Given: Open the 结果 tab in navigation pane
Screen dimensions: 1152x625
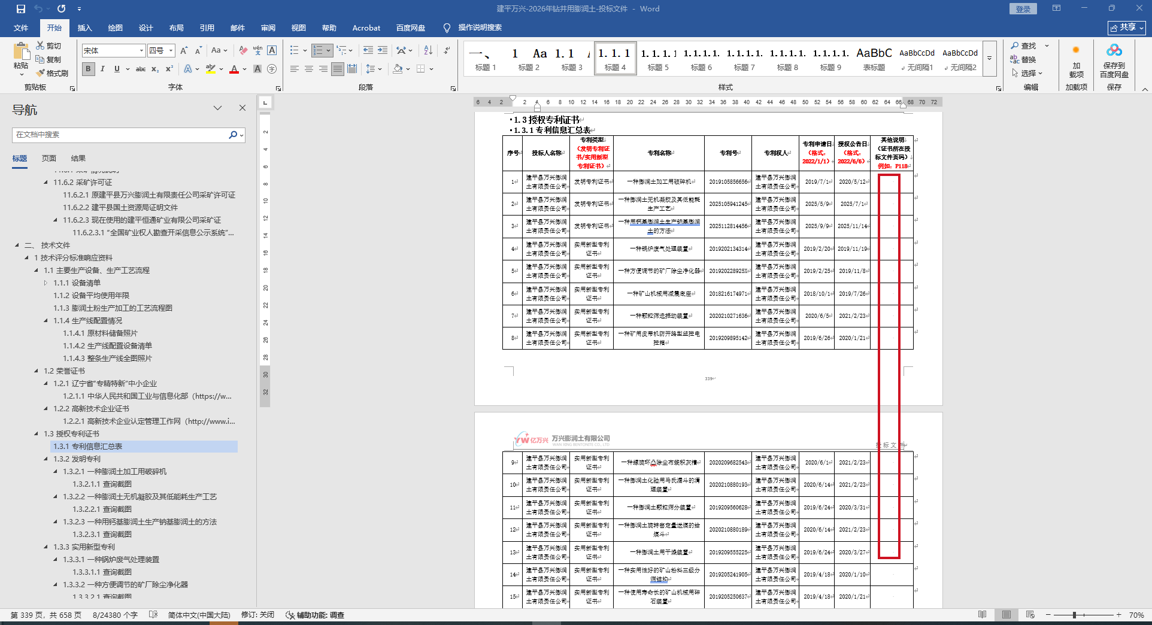Looking at the screenshot, I should (78, 159).
